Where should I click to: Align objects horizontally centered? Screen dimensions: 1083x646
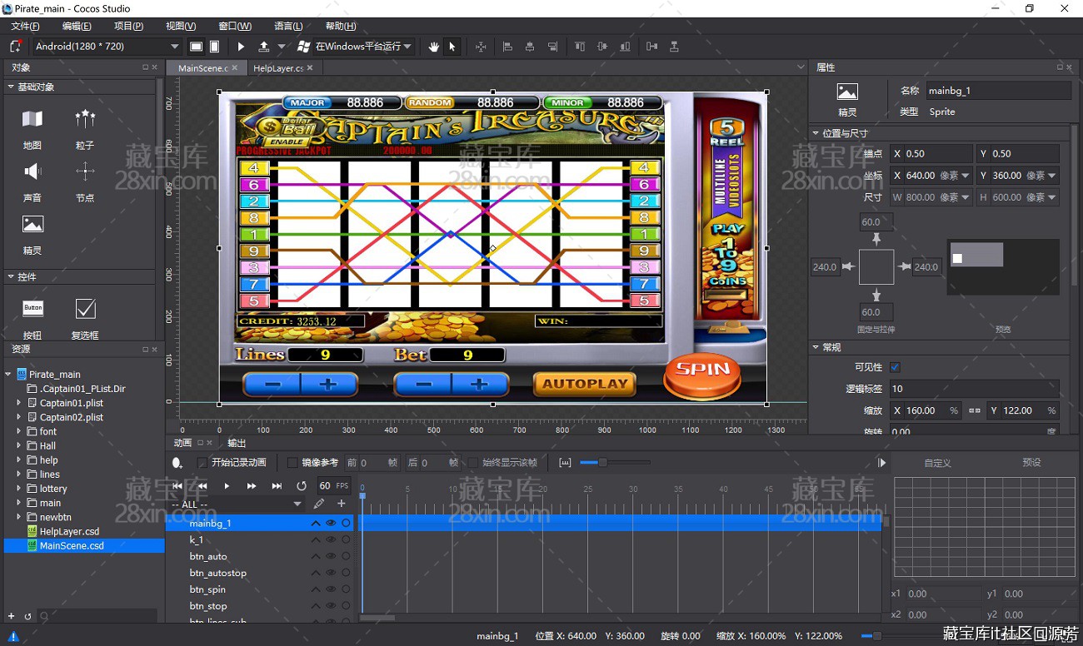click(x=530, y=47)
